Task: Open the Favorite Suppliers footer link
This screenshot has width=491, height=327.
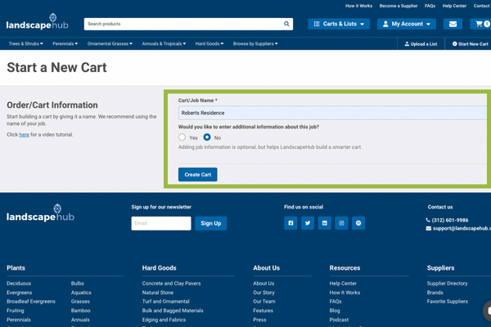Action: click(447, 302)
